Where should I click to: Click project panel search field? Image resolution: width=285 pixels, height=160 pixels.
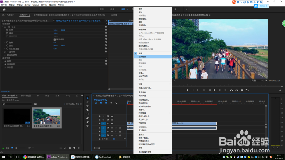click(17, 104)
